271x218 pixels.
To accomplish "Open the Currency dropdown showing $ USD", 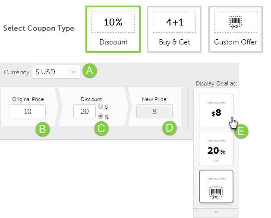I will coord(56,72).
